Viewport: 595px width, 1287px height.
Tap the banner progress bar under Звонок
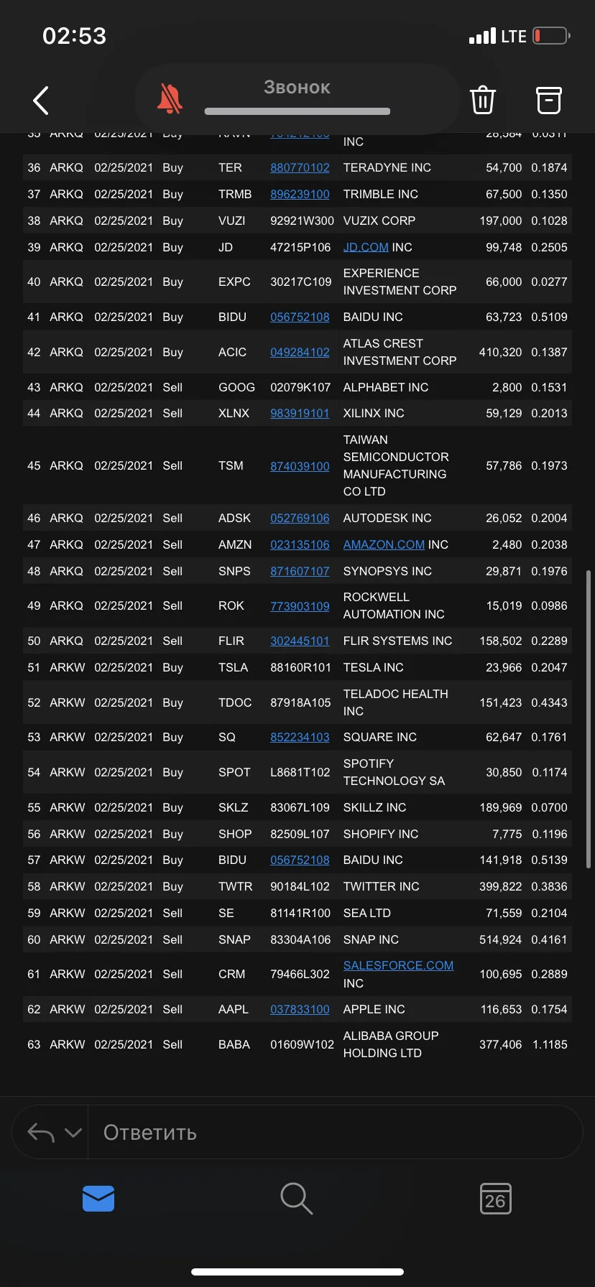click(297, 111)
